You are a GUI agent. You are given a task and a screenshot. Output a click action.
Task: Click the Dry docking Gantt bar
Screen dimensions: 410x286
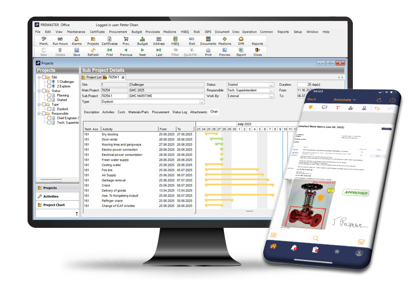tap(211, 134)
